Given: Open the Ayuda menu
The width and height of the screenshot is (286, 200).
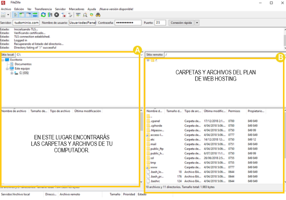Looking at the screenshot, I should (x=91, y=9).
